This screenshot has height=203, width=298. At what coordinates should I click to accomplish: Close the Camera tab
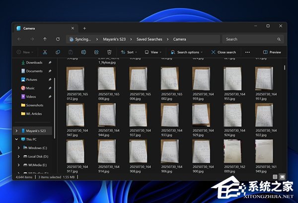click(73, 28)
